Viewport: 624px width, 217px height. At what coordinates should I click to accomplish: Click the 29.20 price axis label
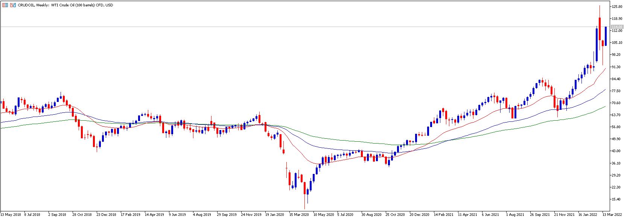pyautogui.click(x=616, y=175)
